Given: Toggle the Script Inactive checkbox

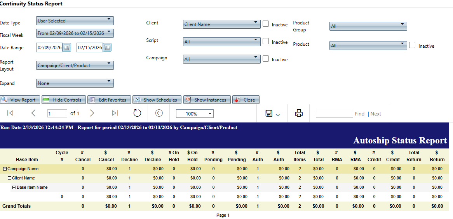Looking at the screenshot, I should [266, 41].
